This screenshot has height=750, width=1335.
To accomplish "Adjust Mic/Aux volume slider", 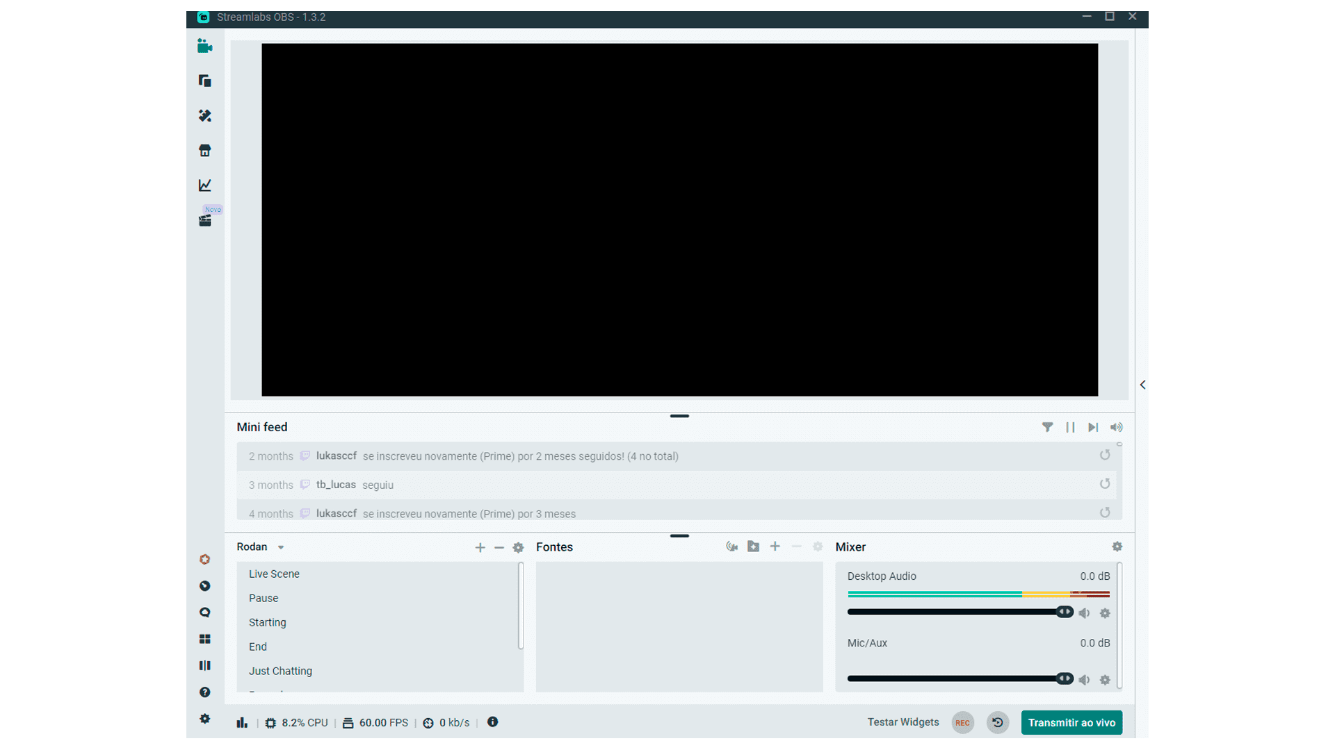I will pos(960,678).
